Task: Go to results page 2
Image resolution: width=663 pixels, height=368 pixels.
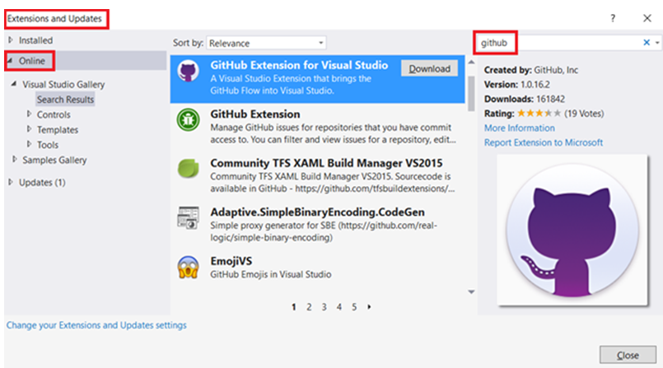Action: tap(309, 307)
